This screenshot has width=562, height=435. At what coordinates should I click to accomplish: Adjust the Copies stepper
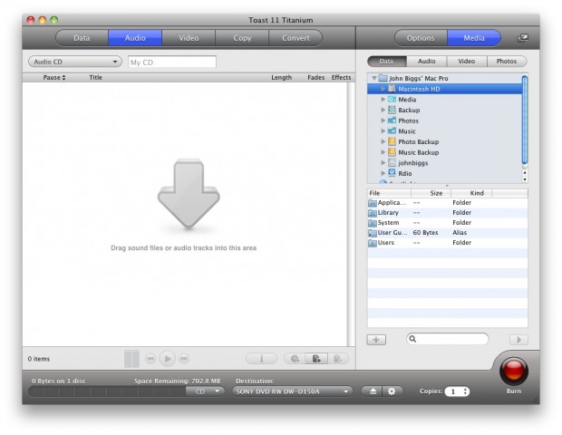[466, 391]
